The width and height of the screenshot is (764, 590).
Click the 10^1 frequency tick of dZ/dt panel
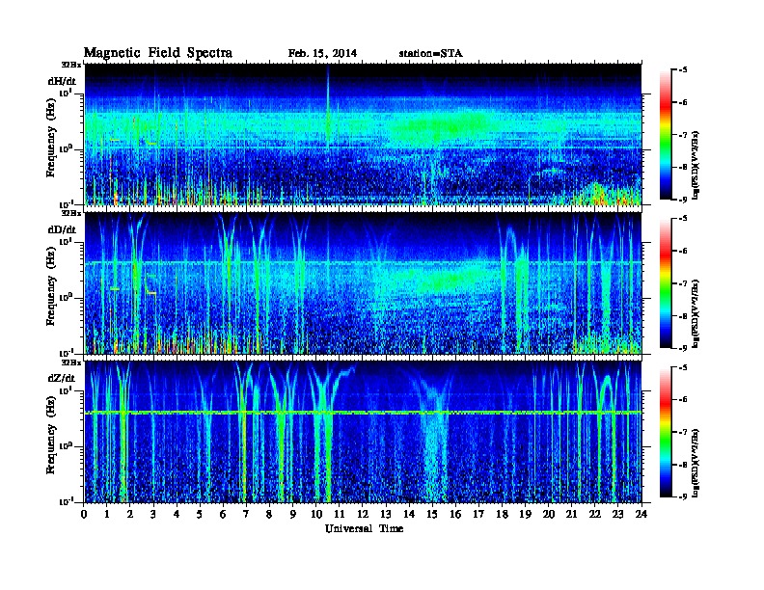[x=67, y=390]
